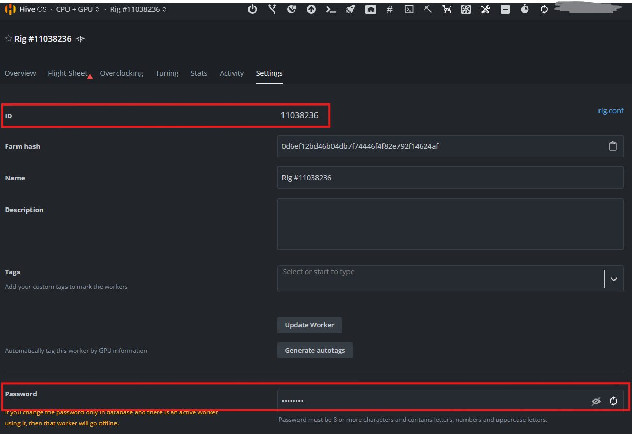Open the CPU + GPU farm selector
Viewport: 632px width, 434px height.
click(78, 9)
